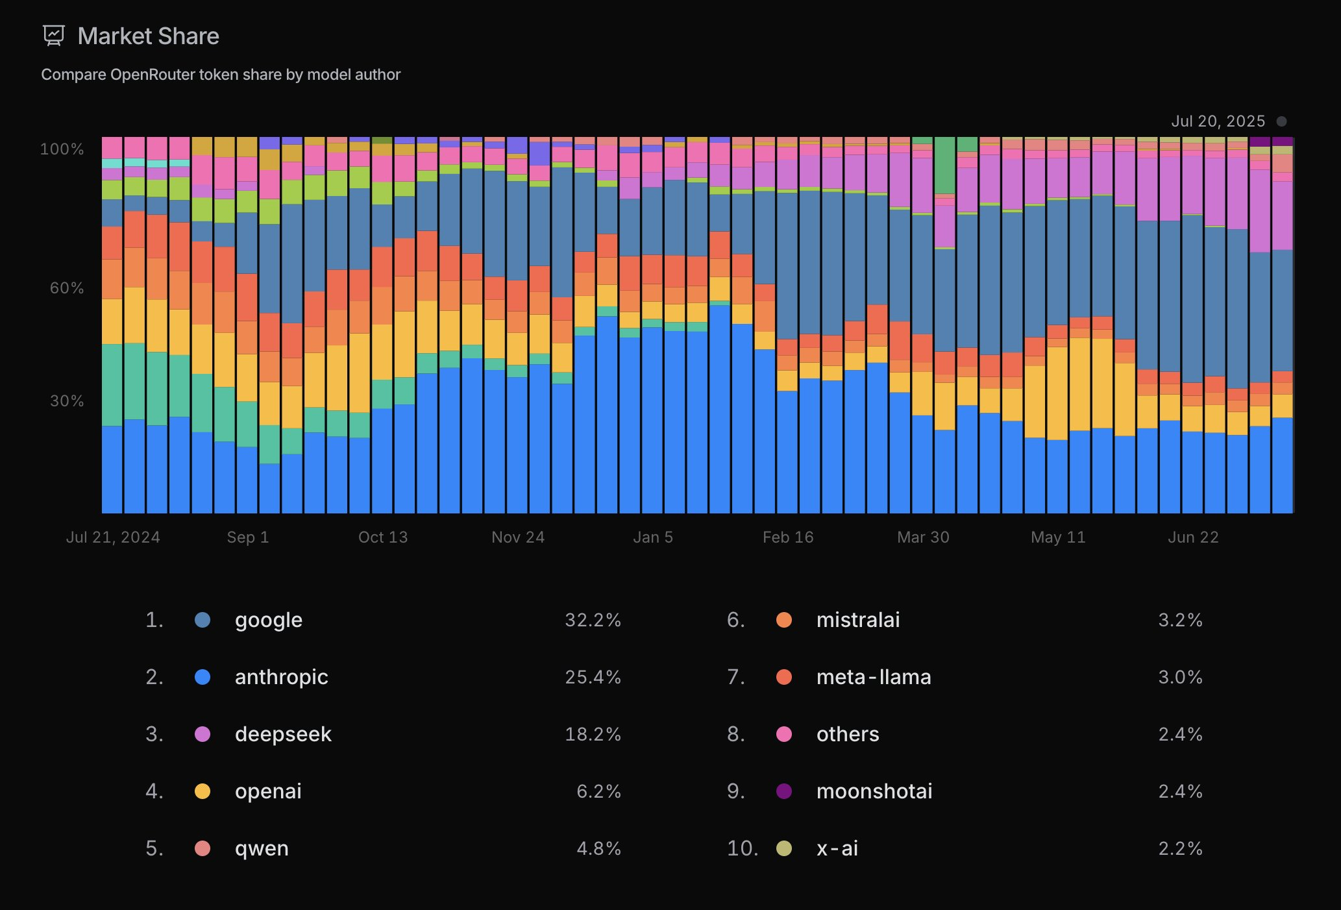This screenshot has width=1341, height=910.
Task: Click the 25.4% anthropic share value
Action: (593, 677)
